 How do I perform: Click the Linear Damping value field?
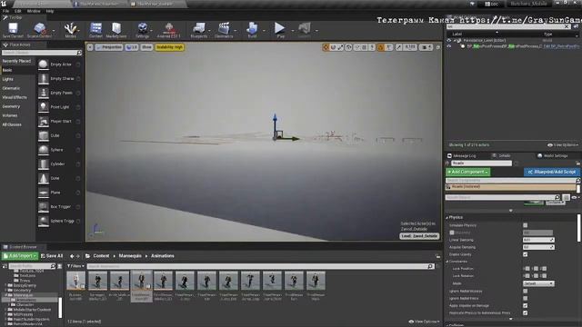(538, 240)
